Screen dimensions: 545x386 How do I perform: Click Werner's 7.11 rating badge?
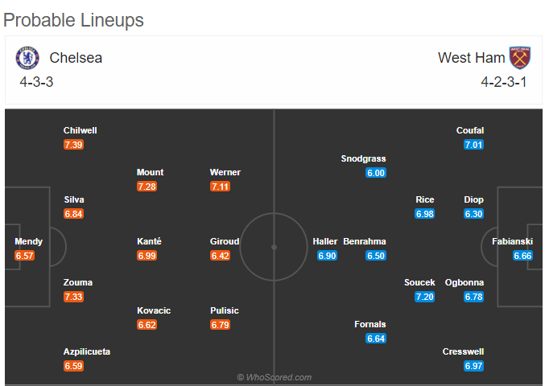[220, 187]
